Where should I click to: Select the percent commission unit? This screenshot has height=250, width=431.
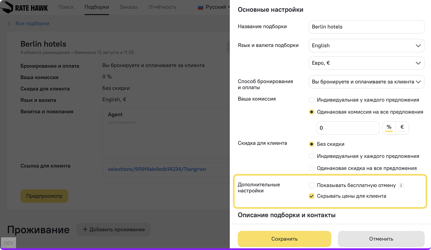[389, 128]
